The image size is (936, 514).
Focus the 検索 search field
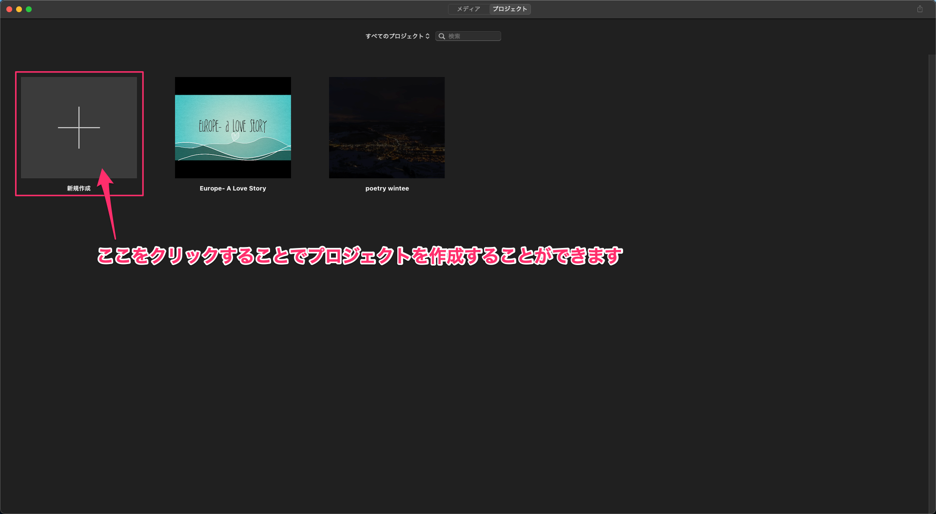(x=473, y=37)
